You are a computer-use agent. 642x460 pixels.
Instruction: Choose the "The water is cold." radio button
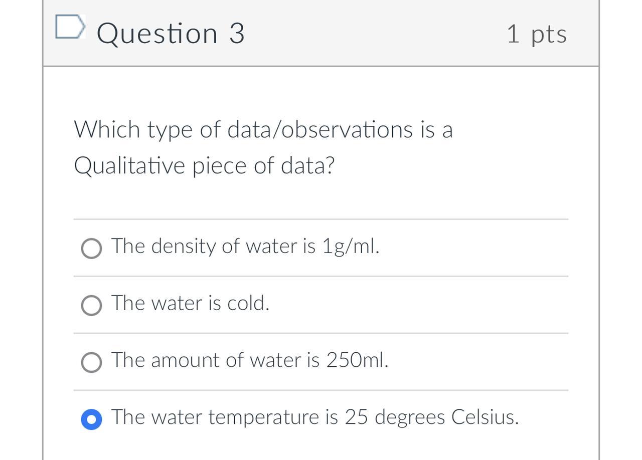[x=91, y=305]
